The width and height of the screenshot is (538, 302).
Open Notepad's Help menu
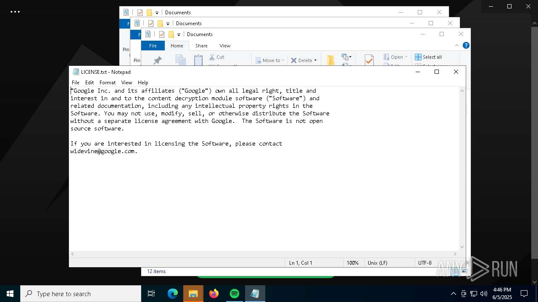pyautogui.click(x=143, y=83)
